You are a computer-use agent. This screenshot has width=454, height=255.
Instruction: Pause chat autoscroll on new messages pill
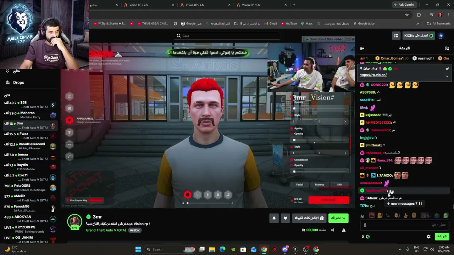(x=420, y=204)
